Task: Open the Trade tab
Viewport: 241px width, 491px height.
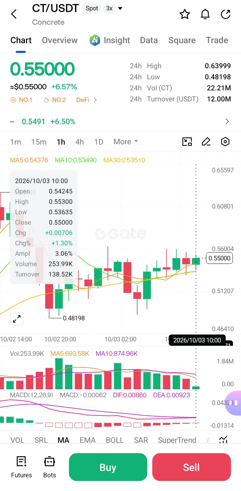Action: [217, 40]
